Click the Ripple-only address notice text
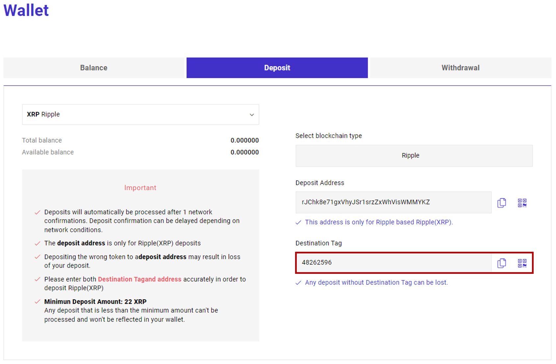The height and width of the screenshot is (364, 556). (379, 222)
